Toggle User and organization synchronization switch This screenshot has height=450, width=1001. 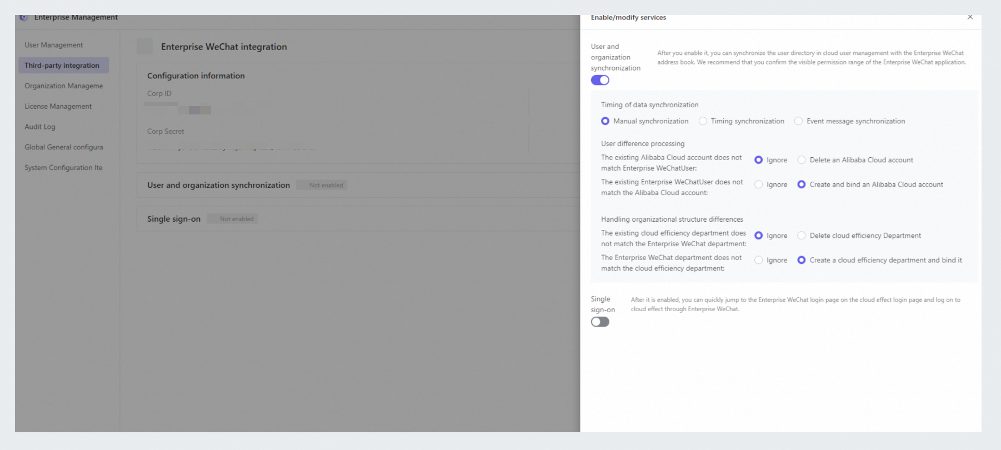(x=600, y=80)
